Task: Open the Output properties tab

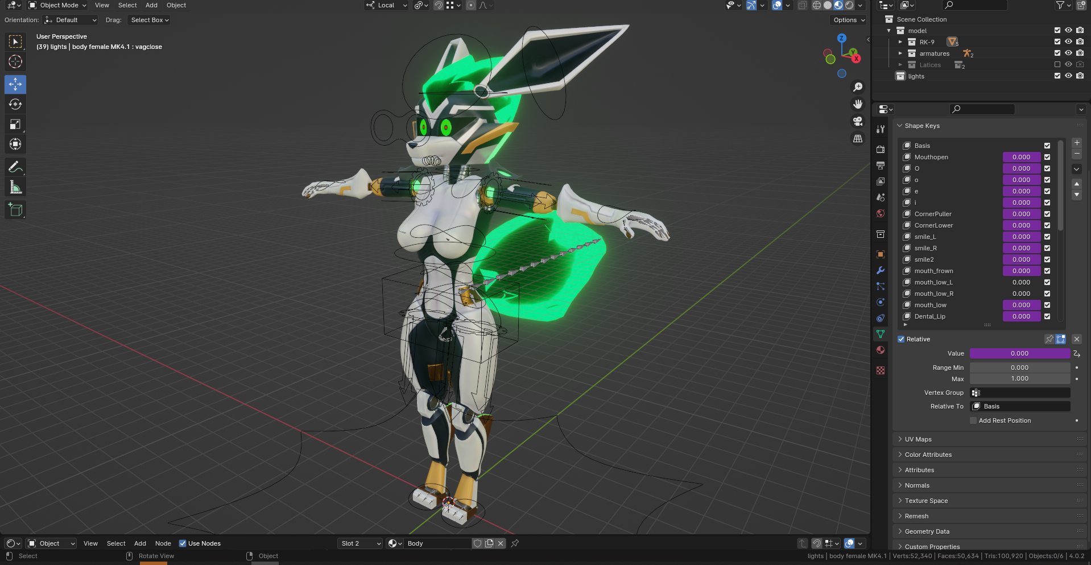Action: tap(881, 166)
